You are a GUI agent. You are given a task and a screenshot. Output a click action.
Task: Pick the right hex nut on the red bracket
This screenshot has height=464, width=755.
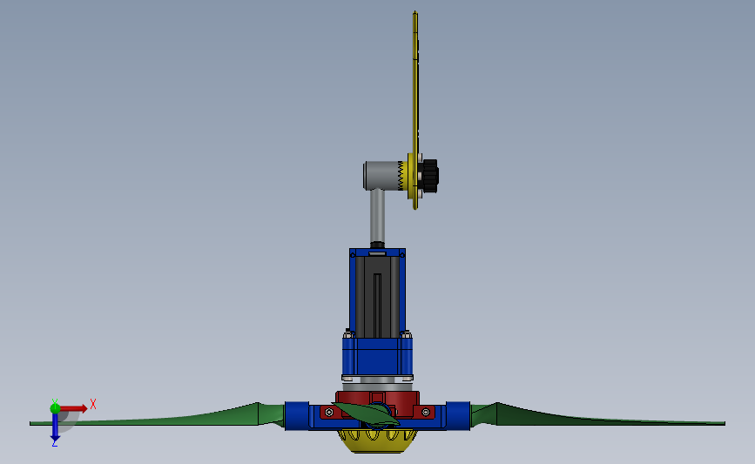point(425,413)
